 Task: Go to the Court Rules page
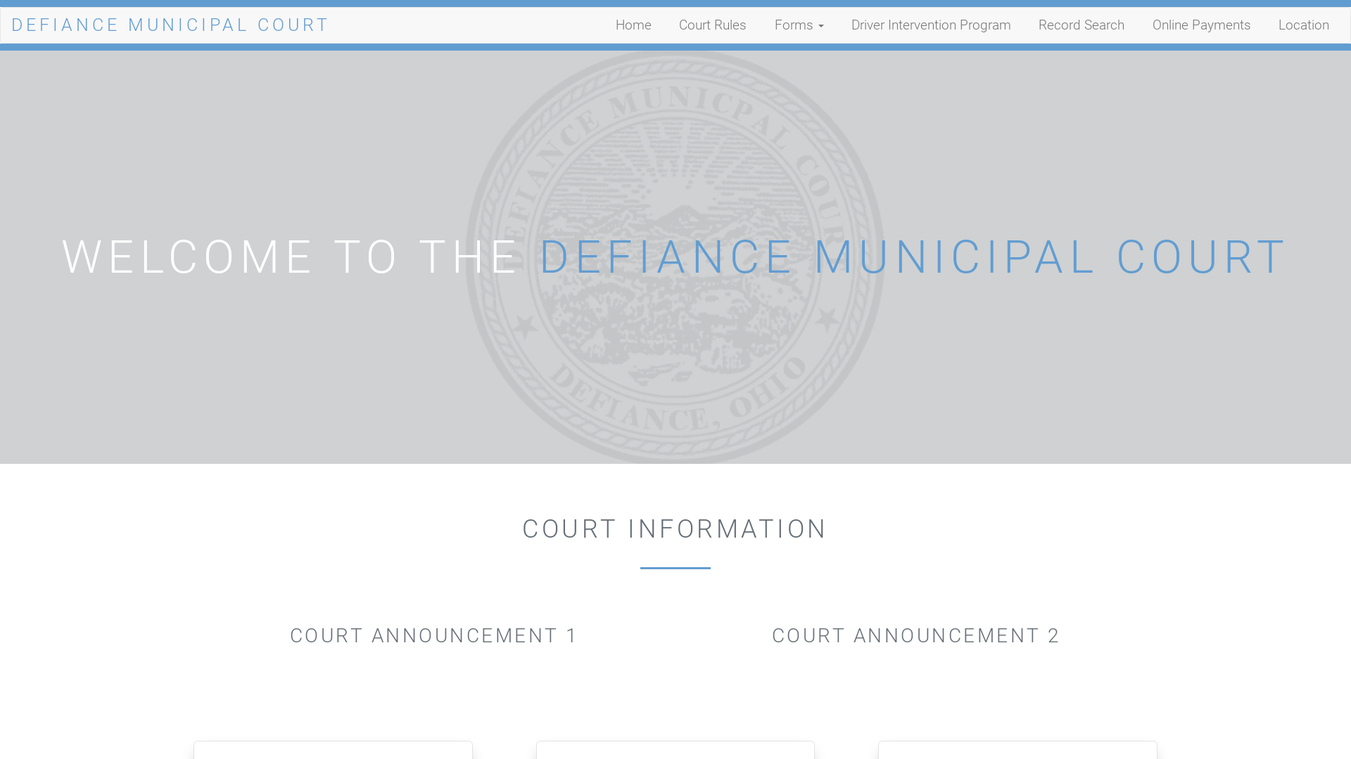click(x=712, y=25)
